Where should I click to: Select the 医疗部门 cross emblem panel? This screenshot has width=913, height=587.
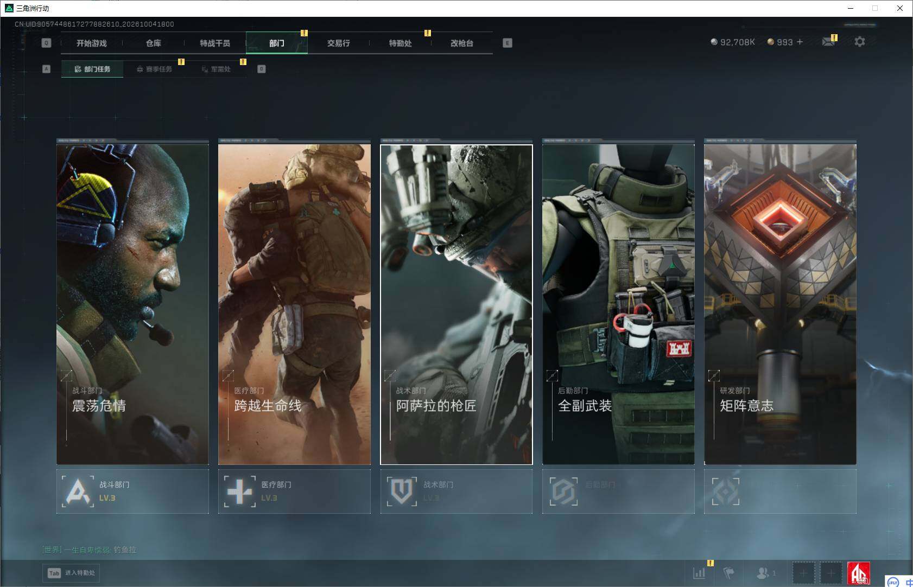coord(294,491)
